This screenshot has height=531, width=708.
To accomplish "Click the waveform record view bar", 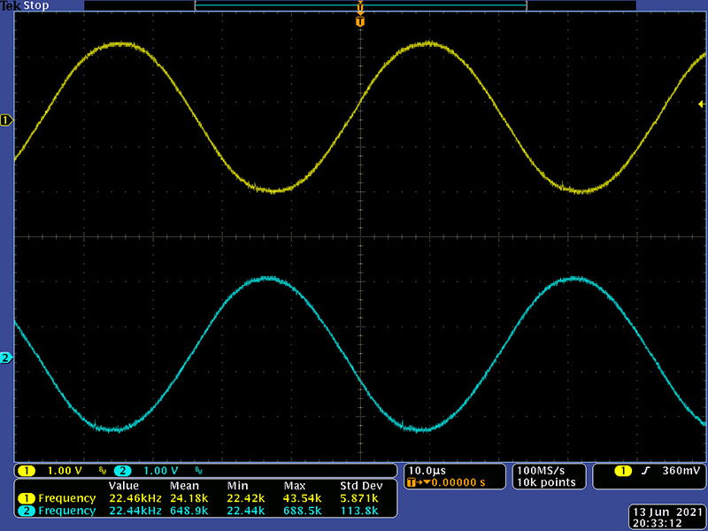I will [x=360, y=6].
